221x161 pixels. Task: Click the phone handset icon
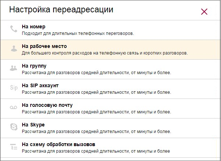click(x=14, y=29)
